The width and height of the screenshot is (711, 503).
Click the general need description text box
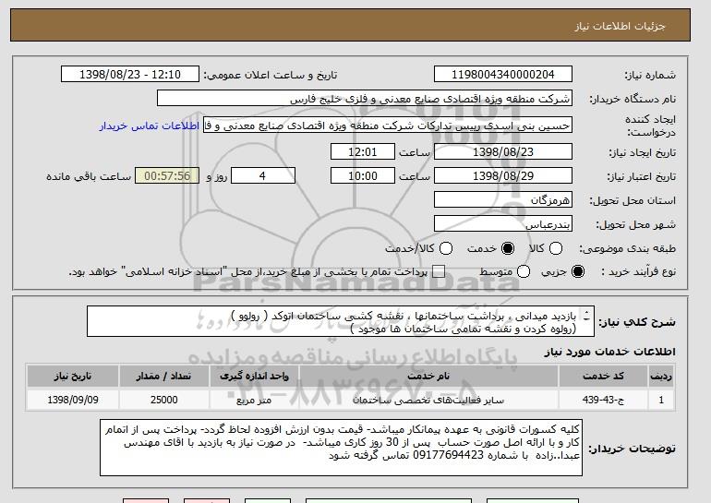click(341, 321)
